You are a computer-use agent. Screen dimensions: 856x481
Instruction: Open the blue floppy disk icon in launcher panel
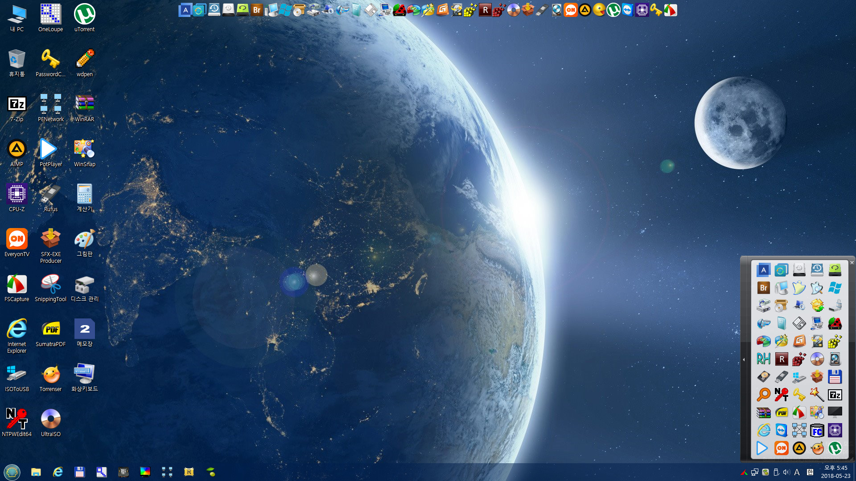tap(835, 377)
